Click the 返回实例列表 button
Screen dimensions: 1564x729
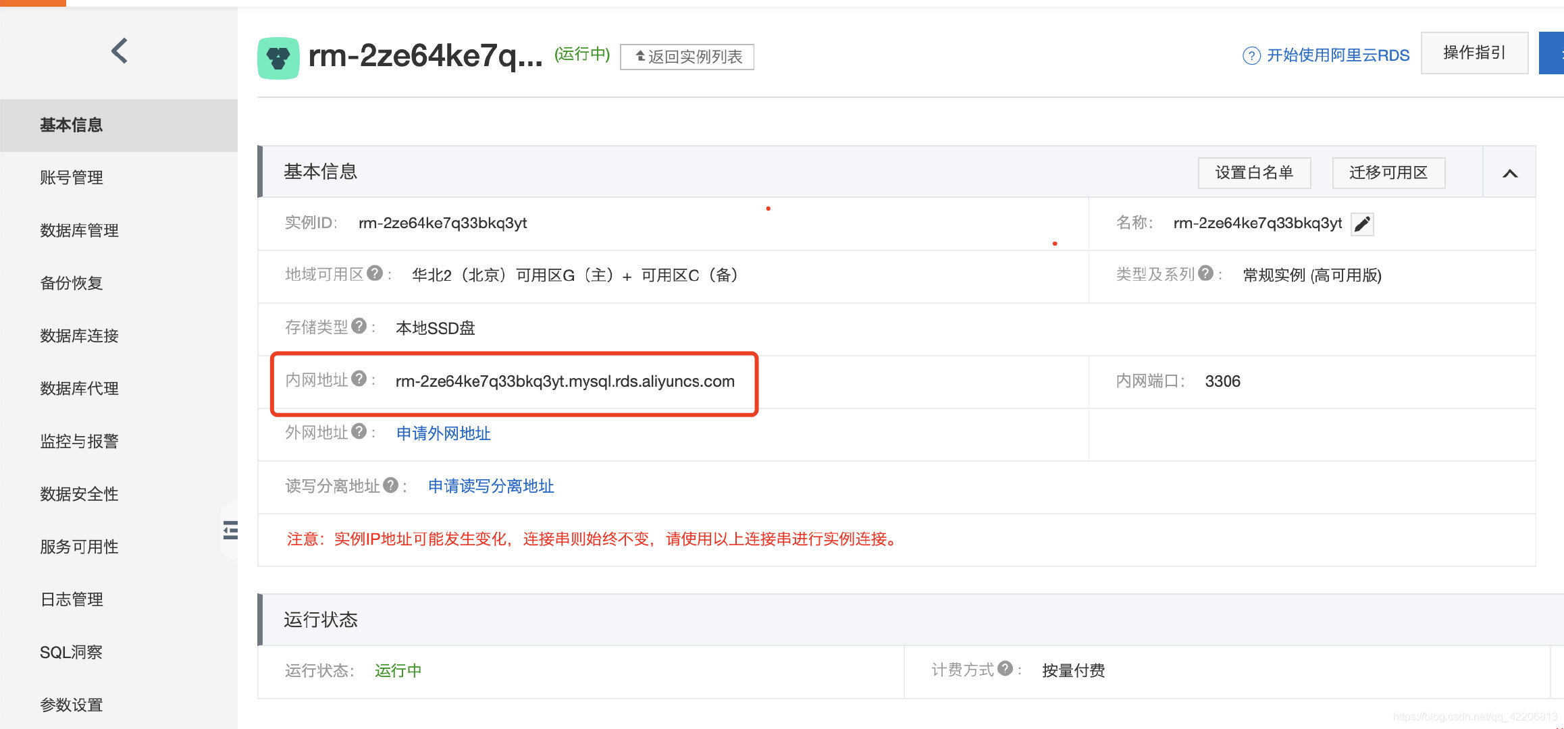click(x=687, y=57)
